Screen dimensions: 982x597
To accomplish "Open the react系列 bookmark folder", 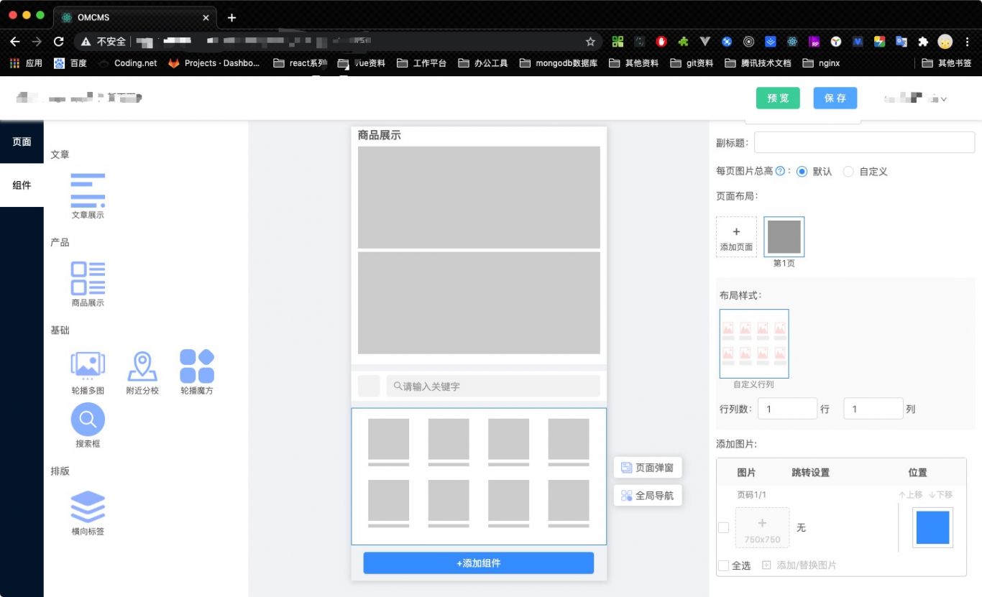I will point(300,63).
